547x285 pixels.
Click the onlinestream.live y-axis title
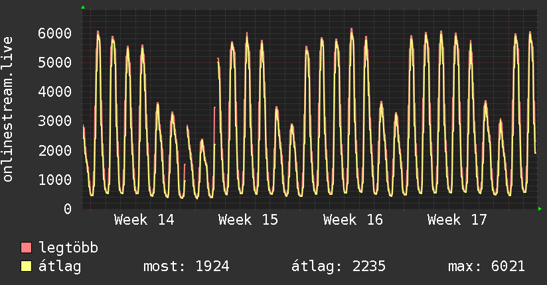(8, 109)
